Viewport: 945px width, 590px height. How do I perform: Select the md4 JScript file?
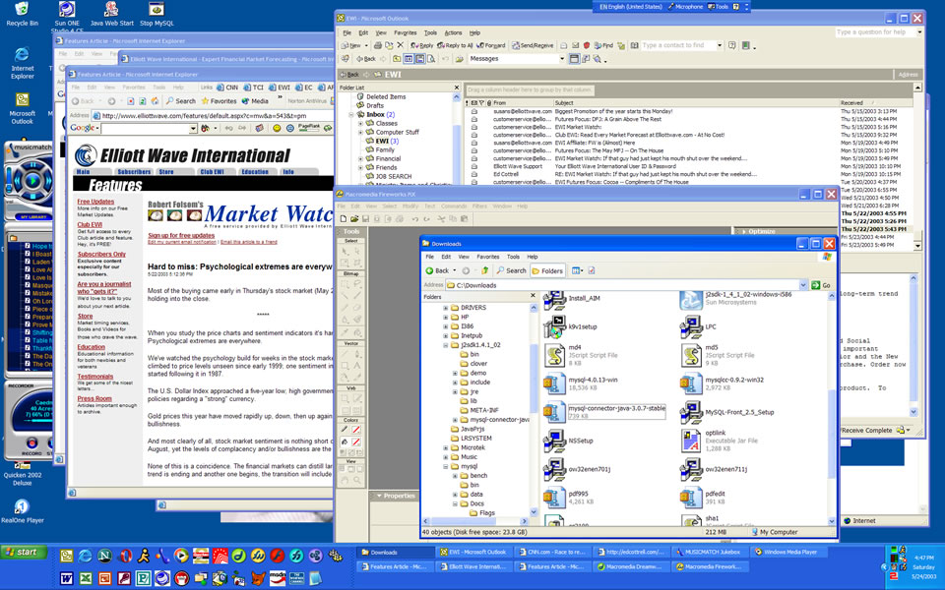pos(579,355)
